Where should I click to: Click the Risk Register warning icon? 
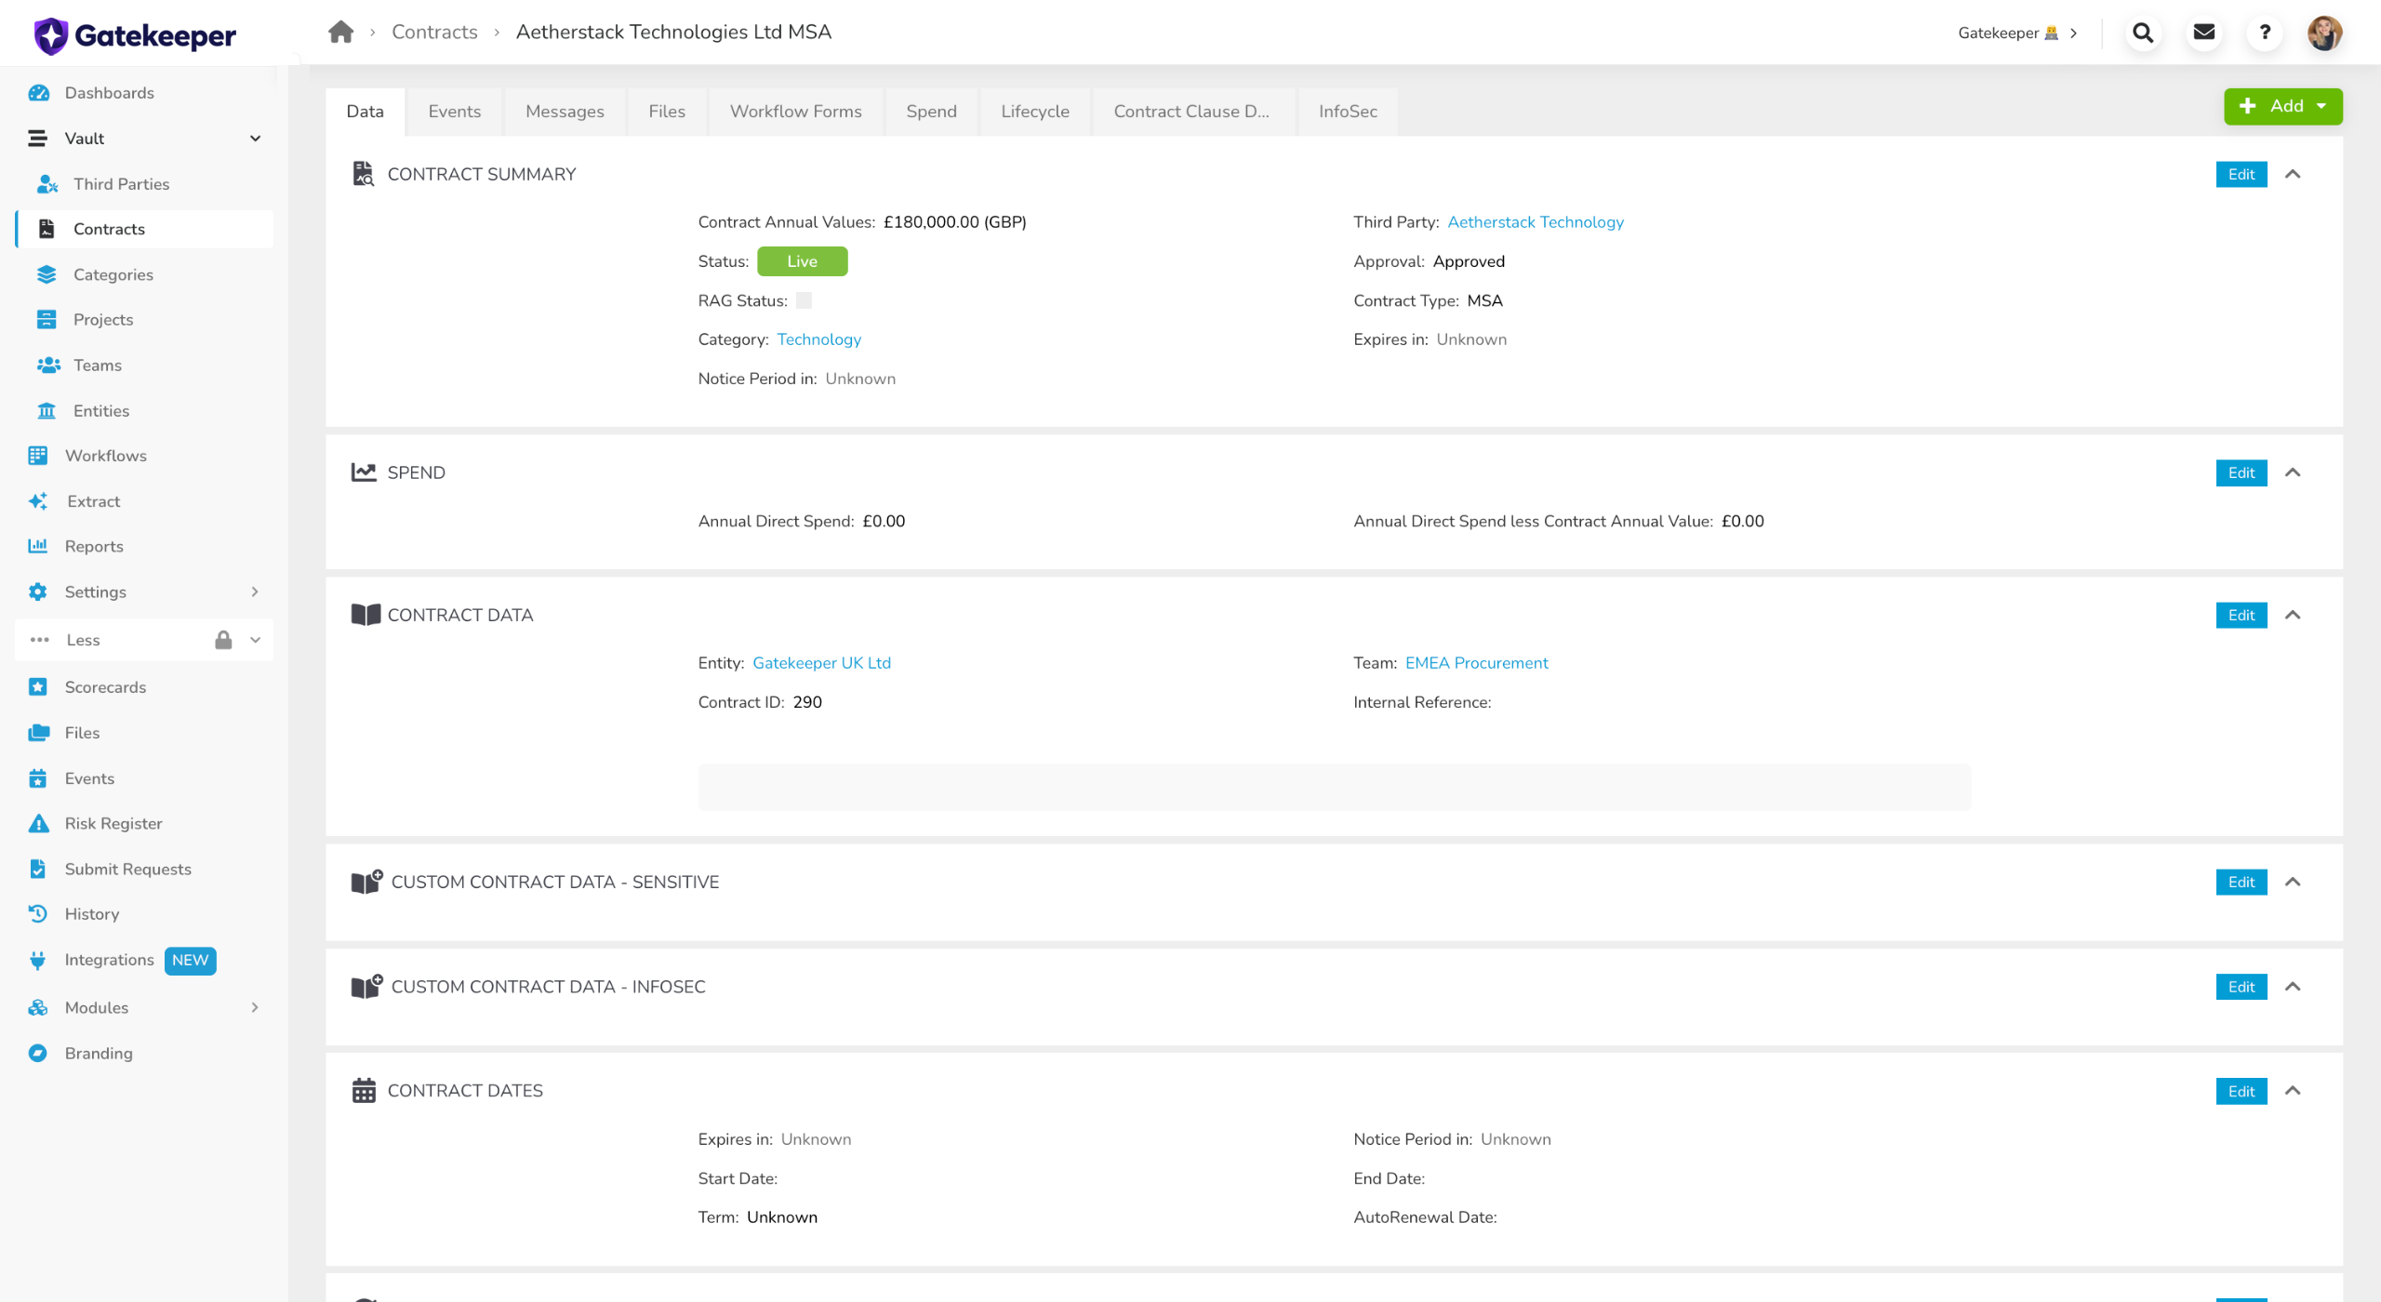(x=38, y=824)
